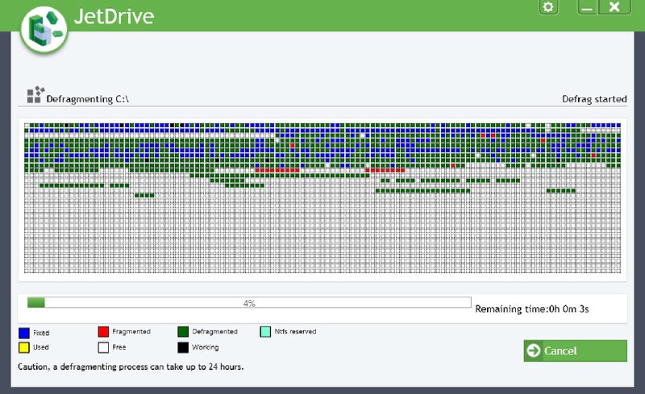Click the Defrag started status text

593,99
